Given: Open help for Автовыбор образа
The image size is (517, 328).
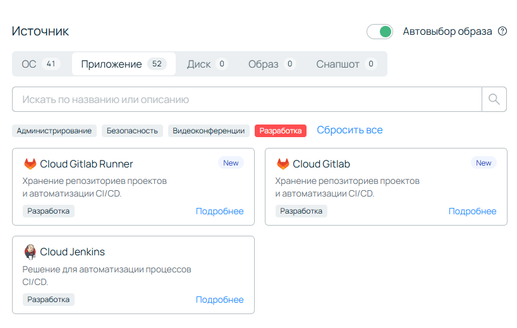Looking at the screenshot, I should (502, 32).
